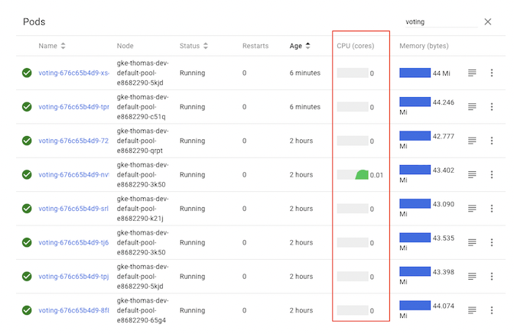514x334 pixels.
Task: Open kebab menu for the 43.535 Mi pod
Action: pos(492,242)
